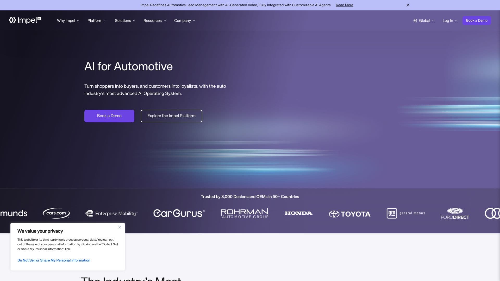Open the Platform dropdown menu
Viewport: 500px width, 281px height.
(x=97, y=21)
